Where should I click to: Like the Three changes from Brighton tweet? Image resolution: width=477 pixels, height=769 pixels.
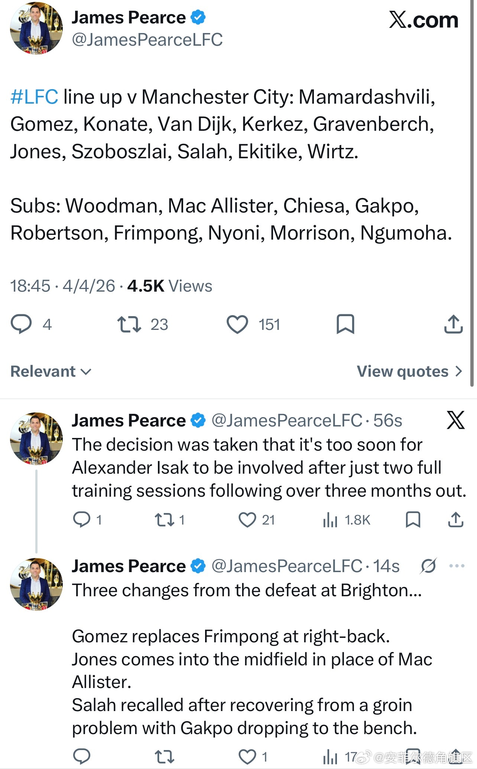coord(247,756)
